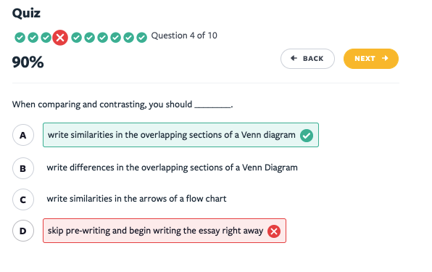The width and height of the screenshot is (432, 272).
Task: Click the red X on answer D
Action: click(x=274, y=231)
